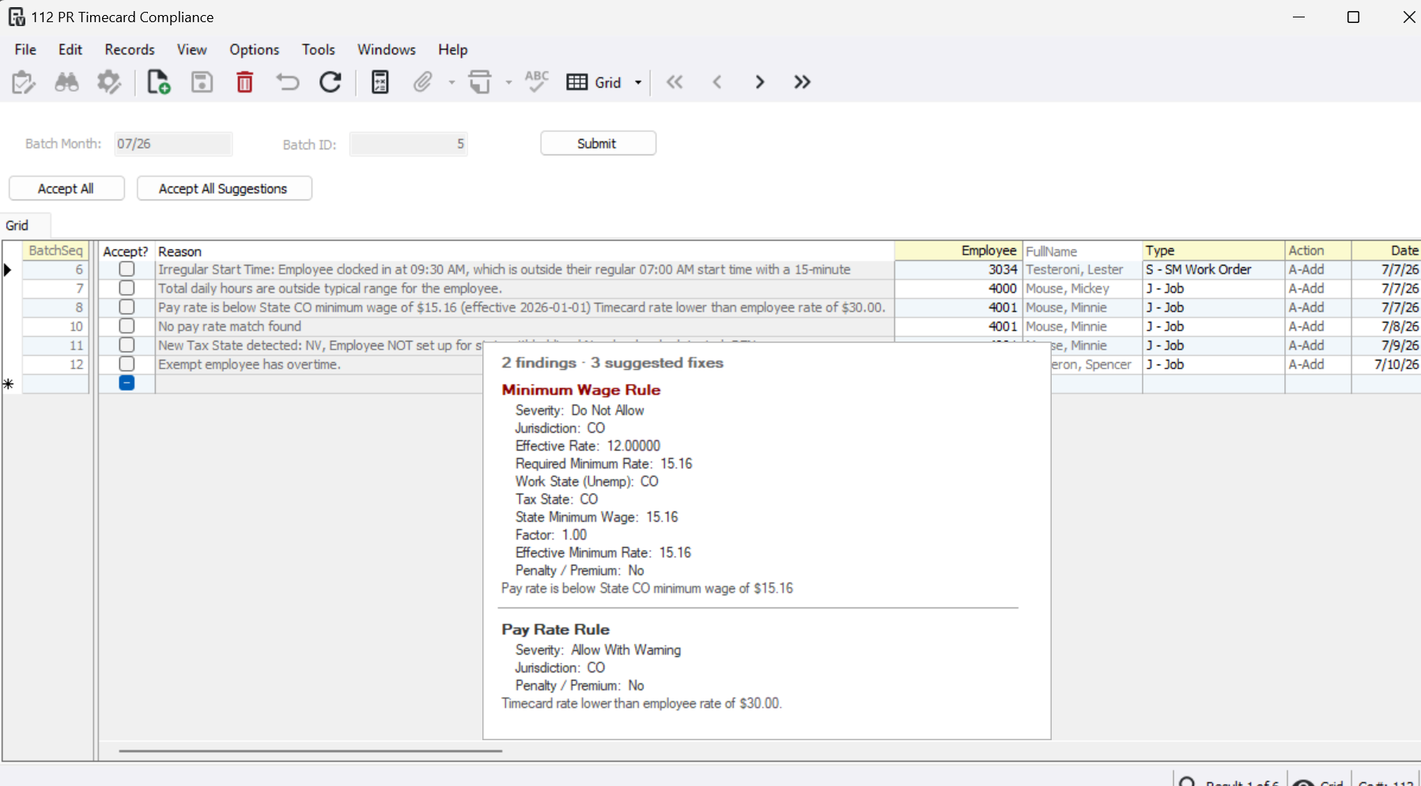The width and height of the screenshot is (1421, 786).
Task: Check Accept for the Irregular Start Time row
Action: pos(127,270)
